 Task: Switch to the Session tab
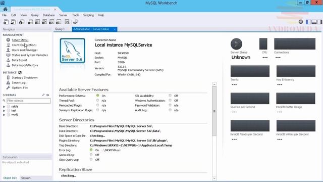pyautogui.click(x=26, y=178)
